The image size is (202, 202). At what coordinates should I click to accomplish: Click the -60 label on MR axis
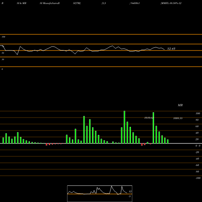point(197,165)
